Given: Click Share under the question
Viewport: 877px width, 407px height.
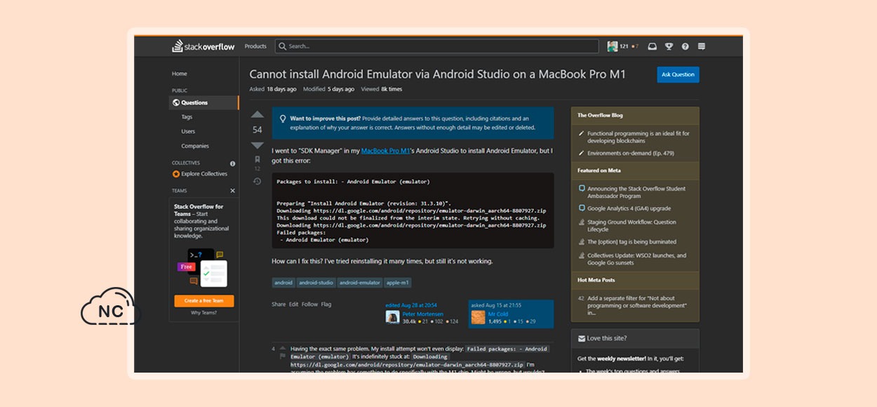Looking at the screenshot, I should click(x=279, y=305).
